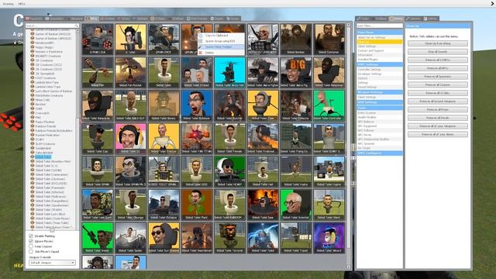Click the Remove all Decals button
The width and height of the screenshot is (496, 279).
438,118
